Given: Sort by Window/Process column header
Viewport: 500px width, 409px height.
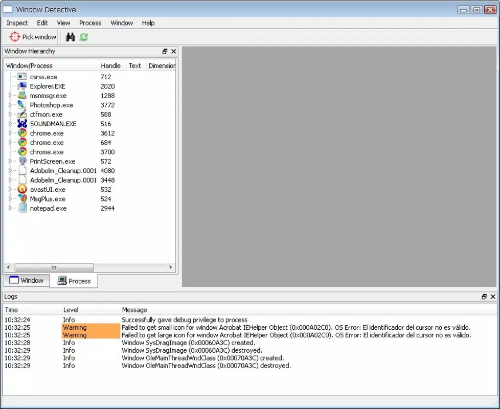Looking at the screenshot, I should [51, 65].
